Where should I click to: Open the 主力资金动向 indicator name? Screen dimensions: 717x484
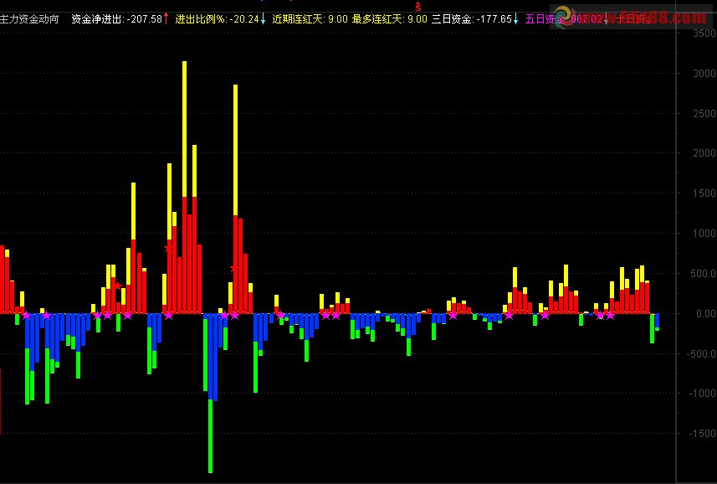tap(29, 18)
